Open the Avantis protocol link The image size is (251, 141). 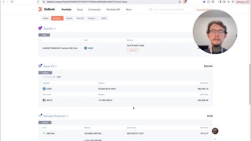coord(48,29)
